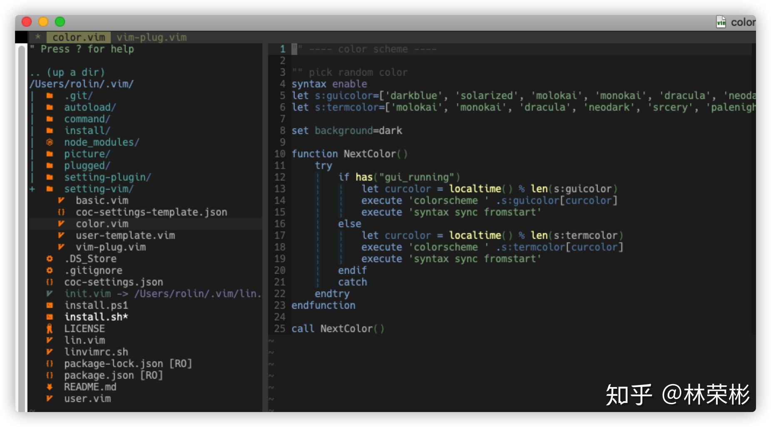Collapse the setting-vim/ directory
The image size is (771, 427).
click(98, 189)
